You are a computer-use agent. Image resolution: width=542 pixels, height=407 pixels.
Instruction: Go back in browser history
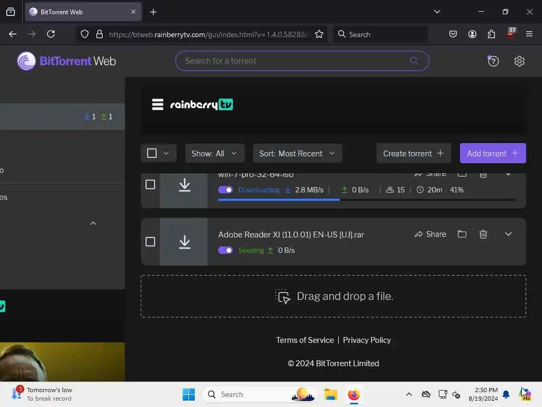click(x=13, y=34)
